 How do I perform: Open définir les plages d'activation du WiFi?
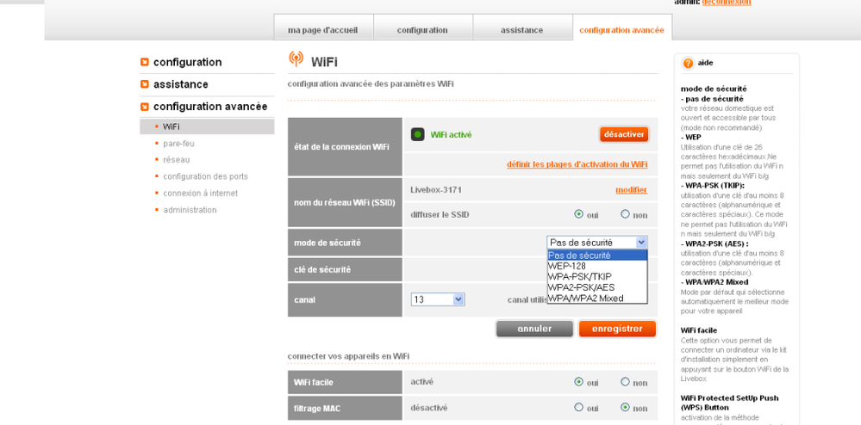coord(577,164)
